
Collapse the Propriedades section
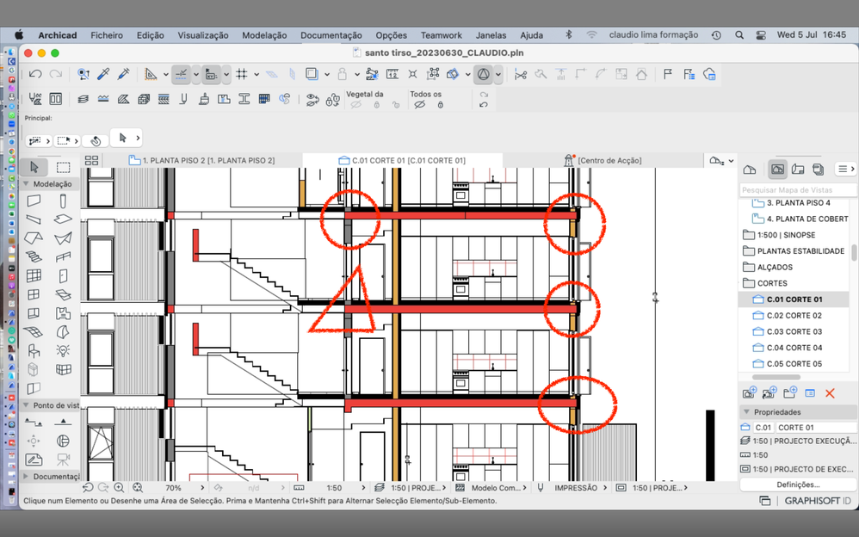tap(746, 411)
